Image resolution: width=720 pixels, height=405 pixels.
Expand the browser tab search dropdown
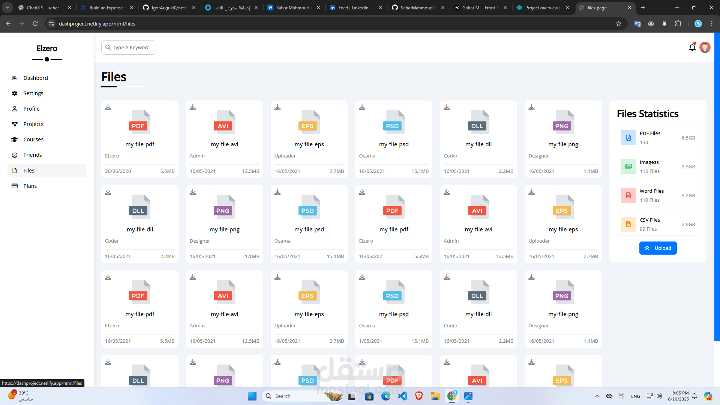pos(7,7)
